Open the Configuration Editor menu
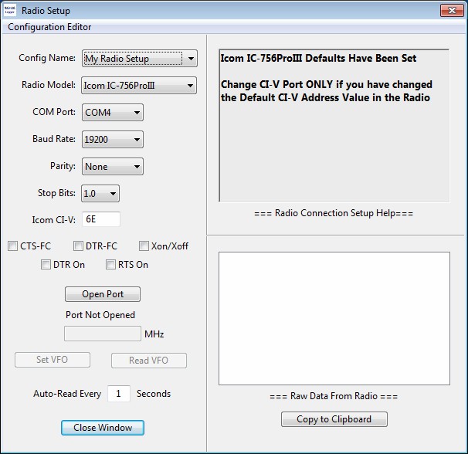 [x=49, y=27]
